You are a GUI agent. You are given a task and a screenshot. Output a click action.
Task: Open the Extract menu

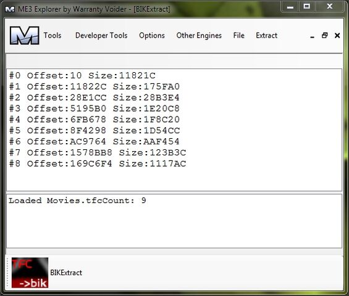click(x=266, y=36)
